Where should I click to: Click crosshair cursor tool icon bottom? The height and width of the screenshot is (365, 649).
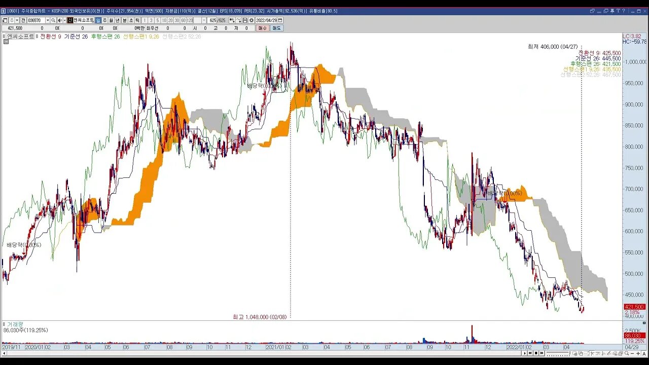pyautogui.click(x=592, y=353)
